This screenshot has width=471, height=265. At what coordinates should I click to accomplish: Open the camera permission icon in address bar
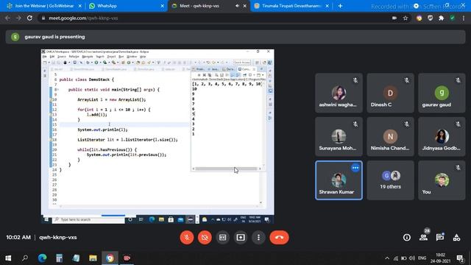[x=394, y=18]
